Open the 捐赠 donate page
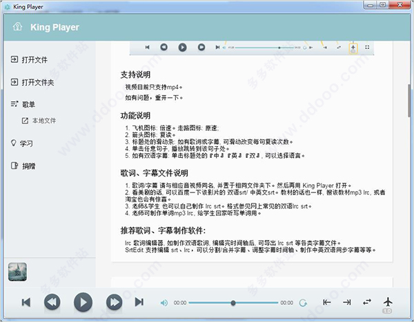The width and height of the screenshot is (414, 322). pos(23,165)
